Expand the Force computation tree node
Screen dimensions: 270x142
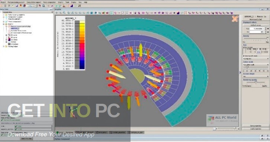point(4,22)
